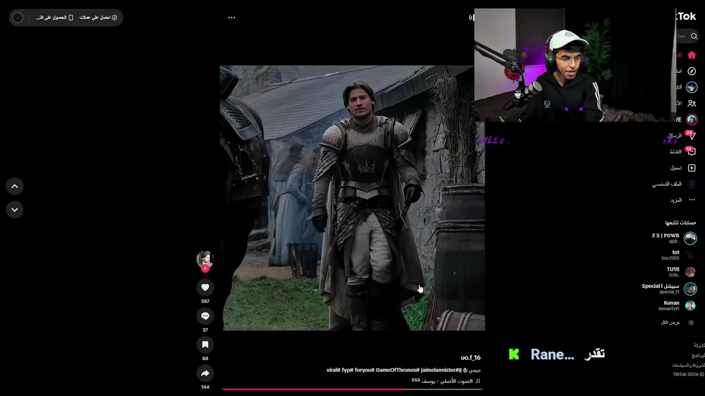705x396 pixels.
Task: Share the video using the arrow icon
Action: click(205, 373)
